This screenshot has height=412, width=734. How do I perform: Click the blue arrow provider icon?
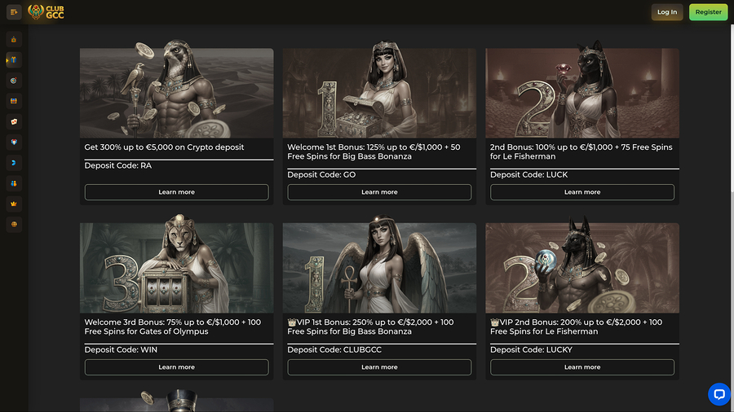coord(14,163)
